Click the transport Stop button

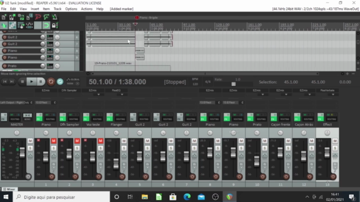point(22,81)
